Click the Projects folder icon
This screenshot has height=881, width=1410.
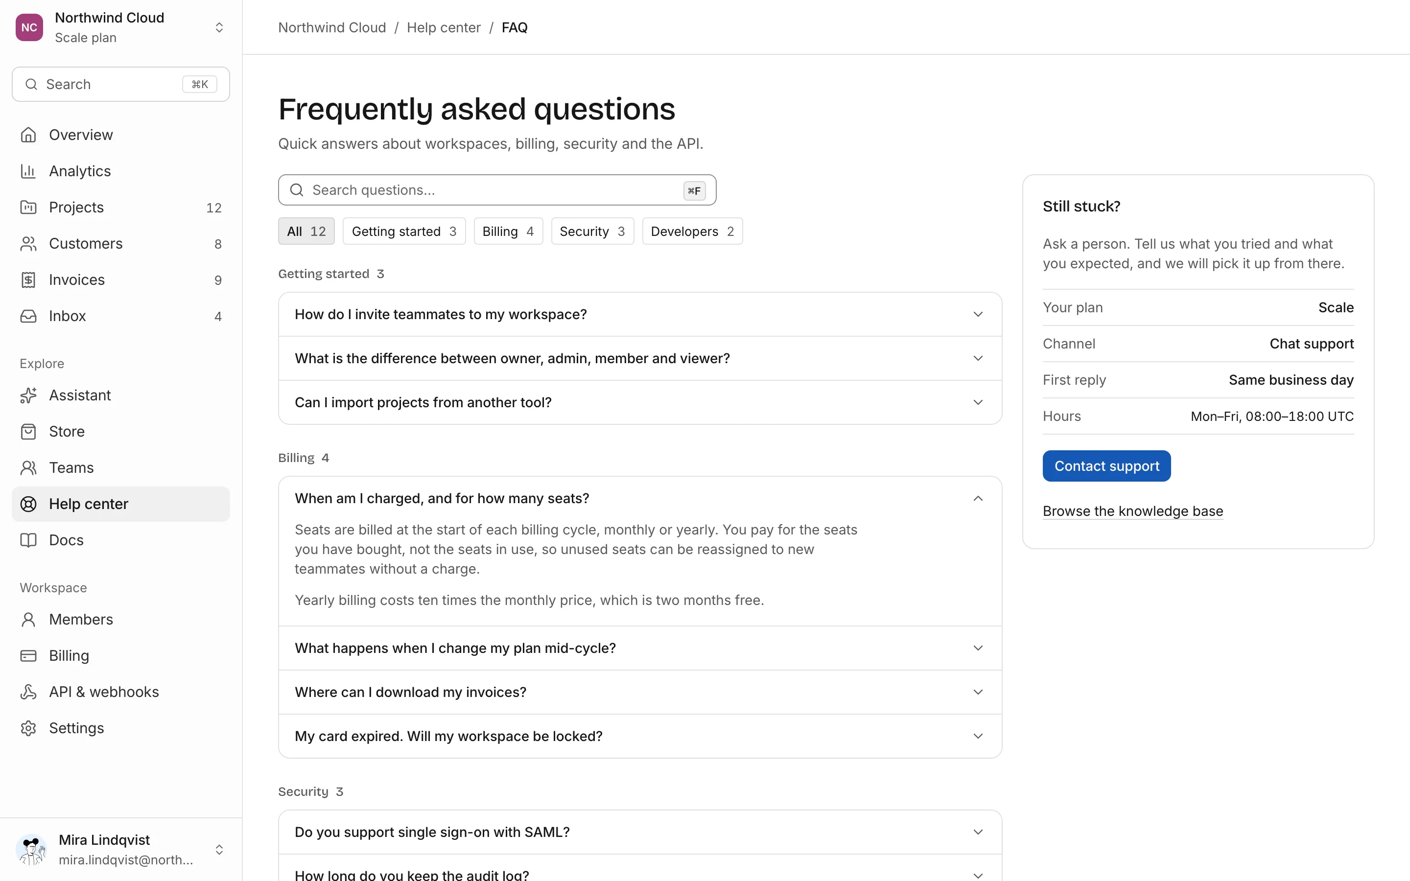(x=28, y=207)
